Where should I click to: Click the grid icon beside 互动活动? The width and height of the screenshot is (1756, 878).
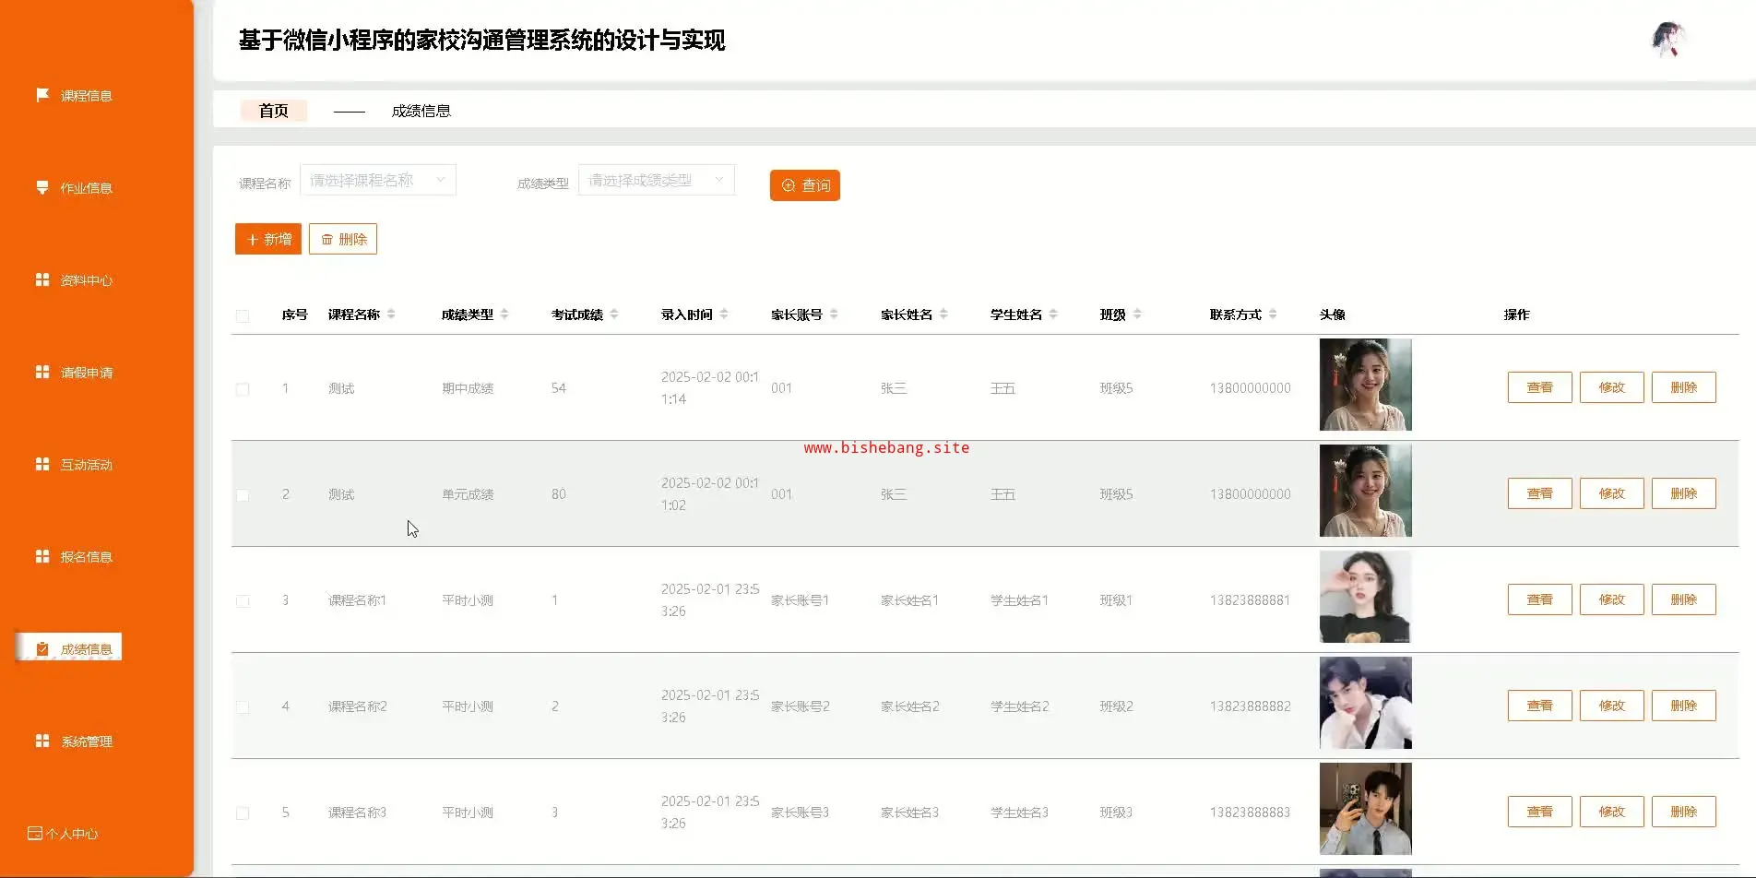tap(42, 464)
